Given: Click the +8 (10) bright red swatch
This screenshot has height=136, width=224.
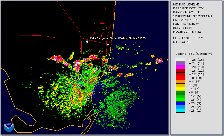Looking at the screenshot, I should tap(180, 78).
